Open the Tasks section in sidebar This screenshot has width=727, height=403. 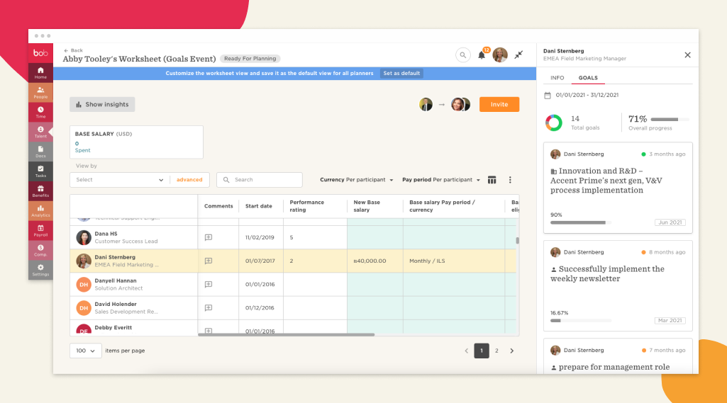click(40, 171)
